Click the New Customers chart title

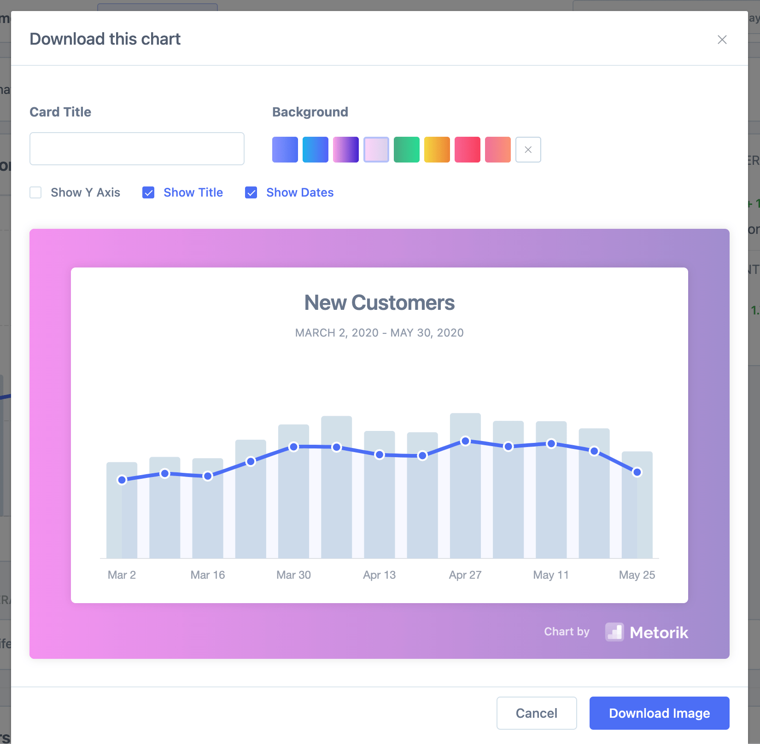coord(379,303)
